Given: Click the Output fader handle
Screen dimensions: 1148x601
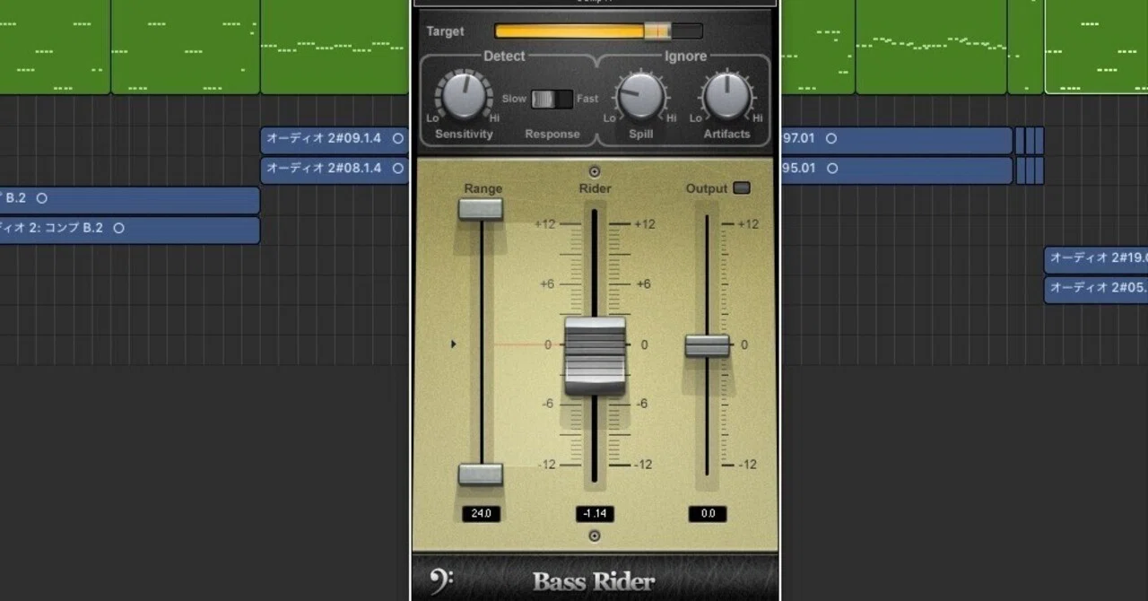Looking at the screenshot, I should tap(708, 345).
